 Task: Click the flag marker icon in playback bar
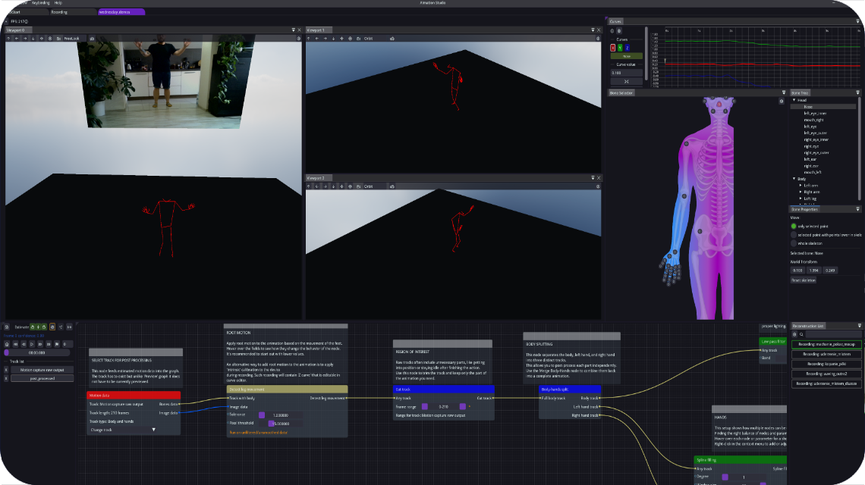[56, 344]
